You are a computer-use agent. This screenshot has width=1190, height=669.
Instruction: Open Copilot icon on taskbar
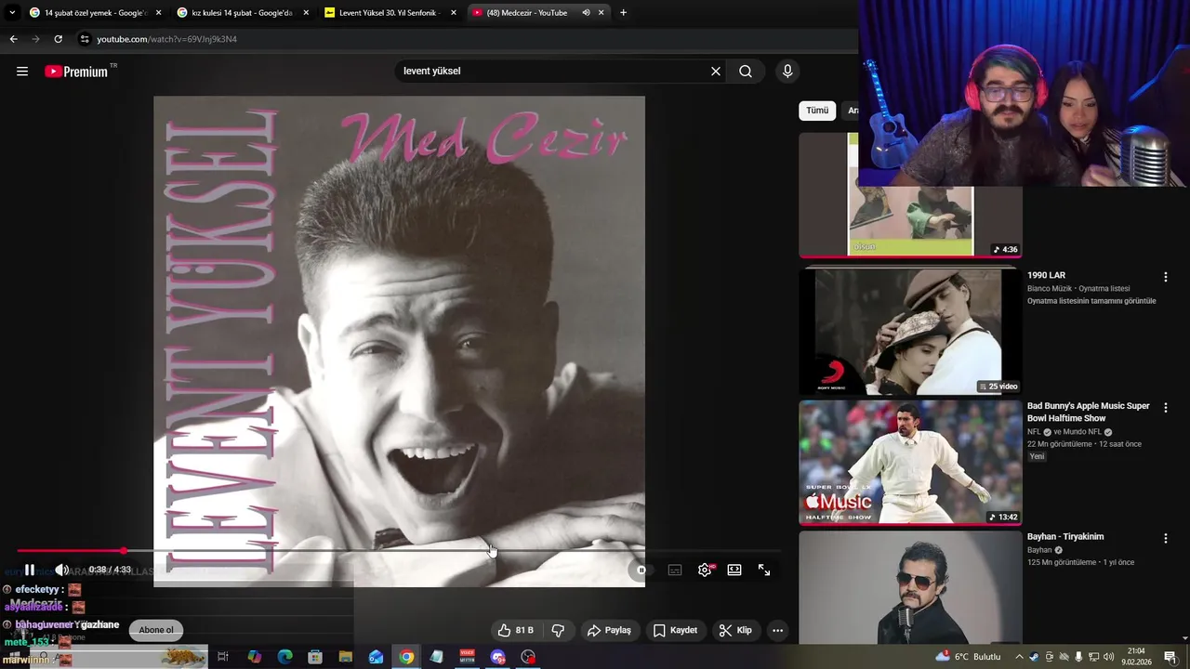click(254, 657)
